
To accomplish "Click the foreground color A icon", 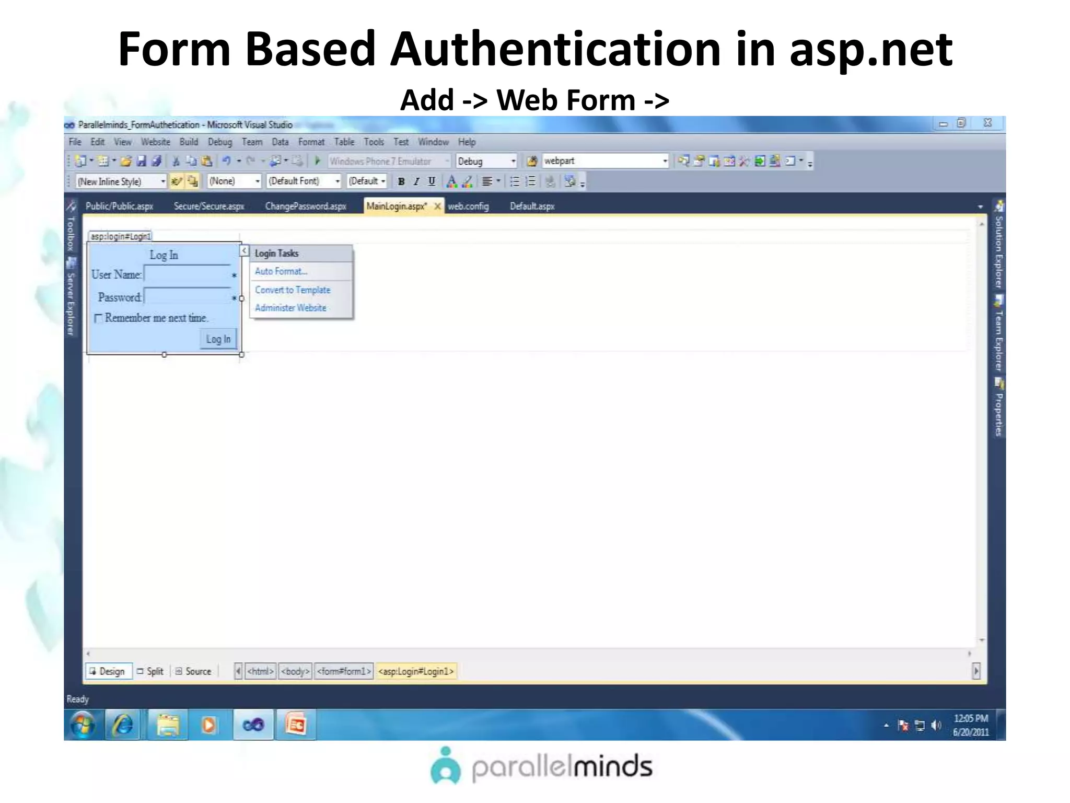I will (452, 181).
